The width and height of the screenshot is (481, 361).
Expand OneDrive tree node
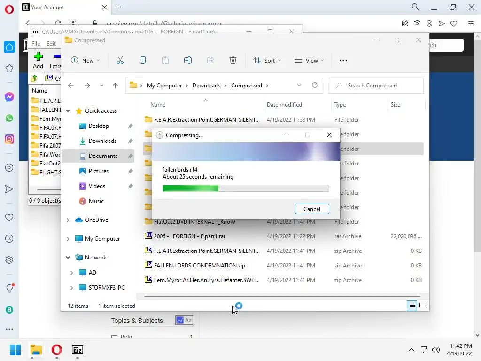tap(68, 220)
